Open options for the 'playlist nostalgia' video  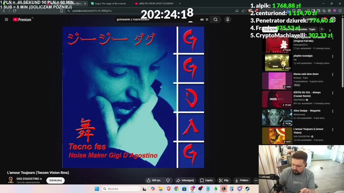333,56
